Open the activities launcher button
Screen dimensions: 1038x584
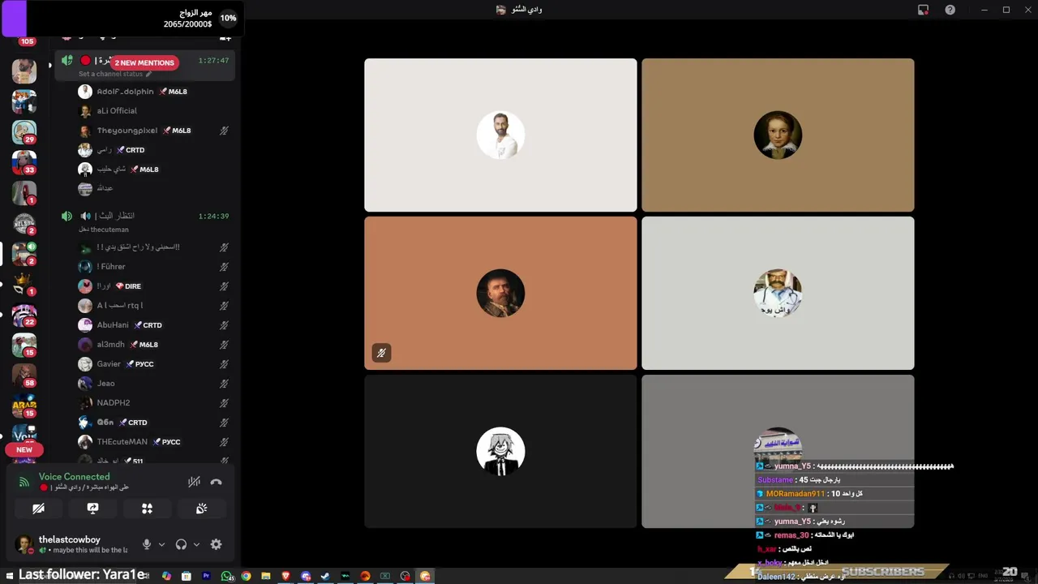click(x=147, y=509)
